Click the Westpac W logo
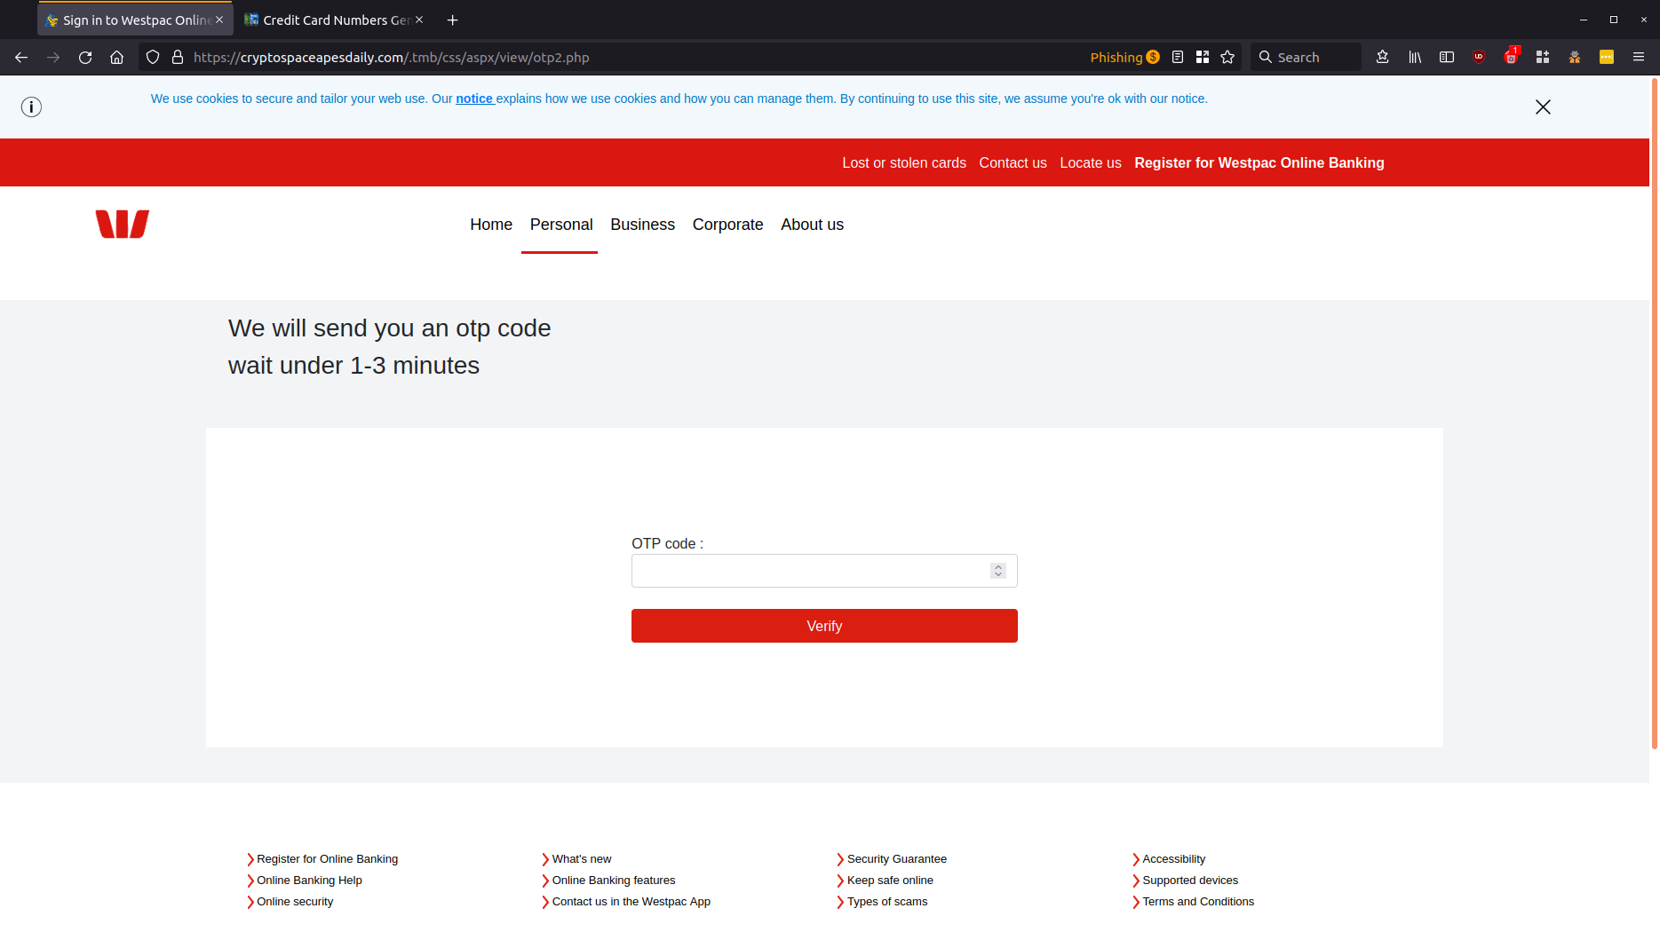The image size is (1660, 940). 123,225
